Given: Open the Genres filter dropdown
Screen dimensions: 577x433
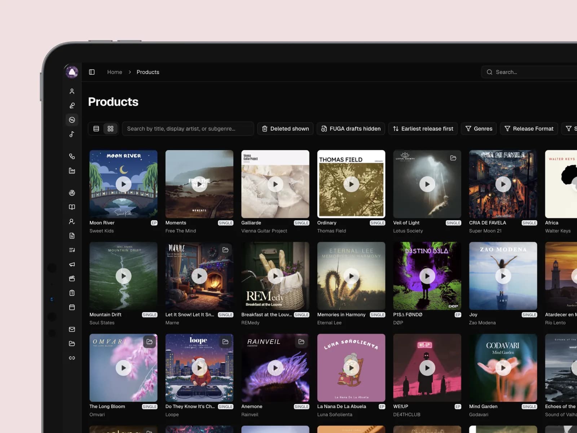Looking at the screenshot, I should (x=479, y=129).
